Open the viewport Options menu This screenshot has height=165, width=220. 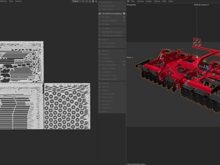pos(157,1)
